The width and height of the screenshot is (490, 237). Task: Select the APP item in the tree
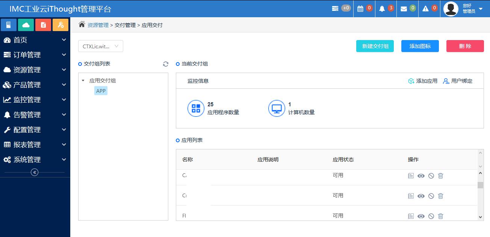coord(101,91)
